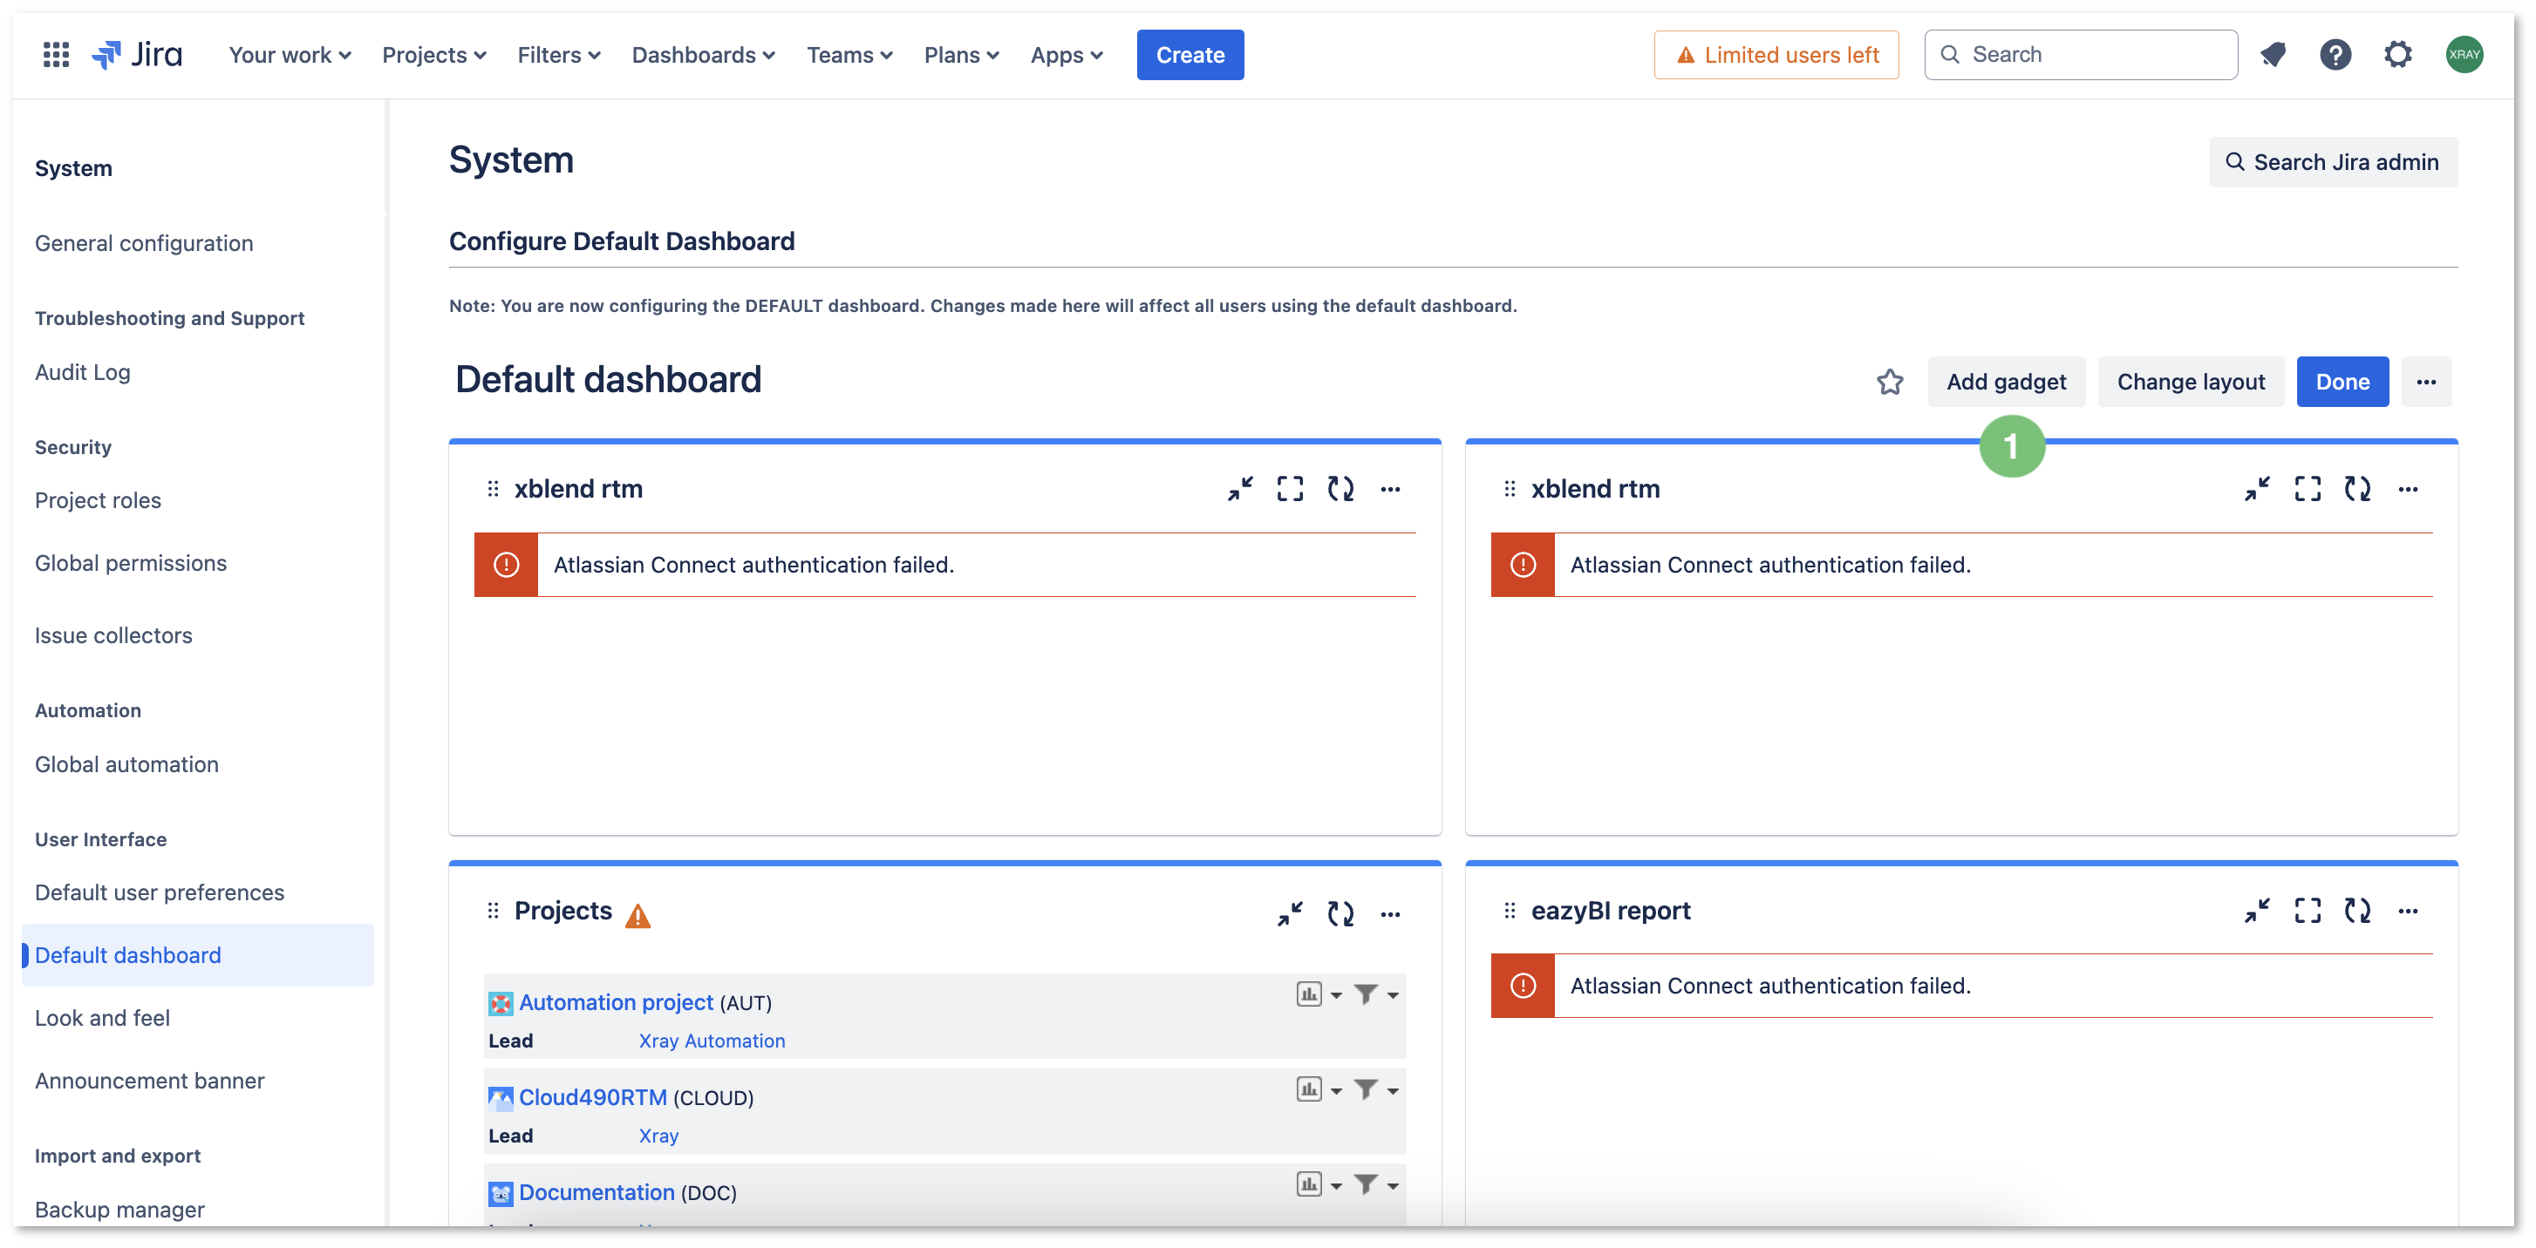The image size is (2536, 1248).
Task: Open Global automation in sidebar
Action: point(126,764)
